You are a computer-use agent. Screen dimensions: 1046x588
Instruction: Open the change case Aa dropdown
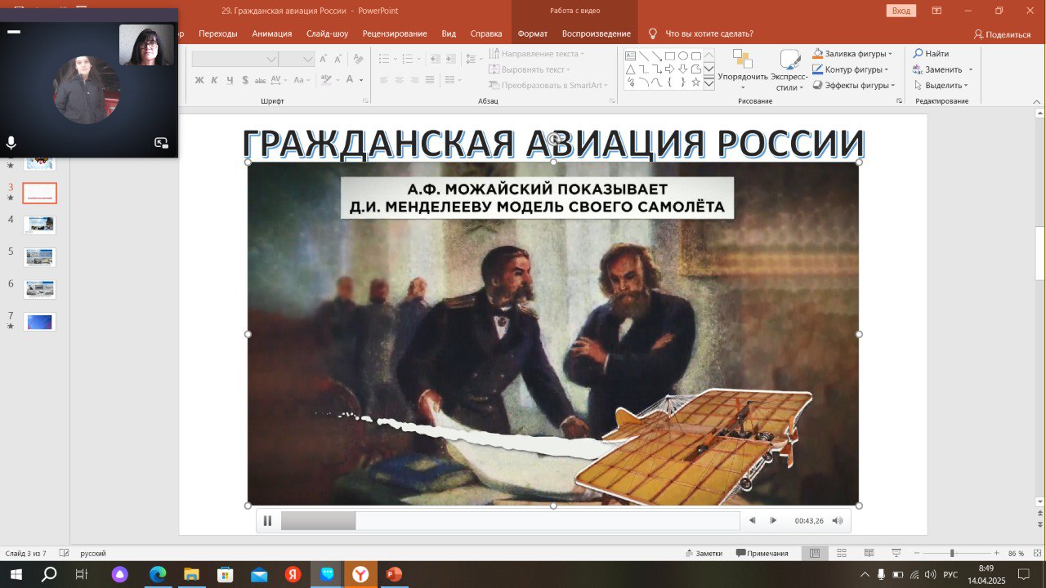302,80
